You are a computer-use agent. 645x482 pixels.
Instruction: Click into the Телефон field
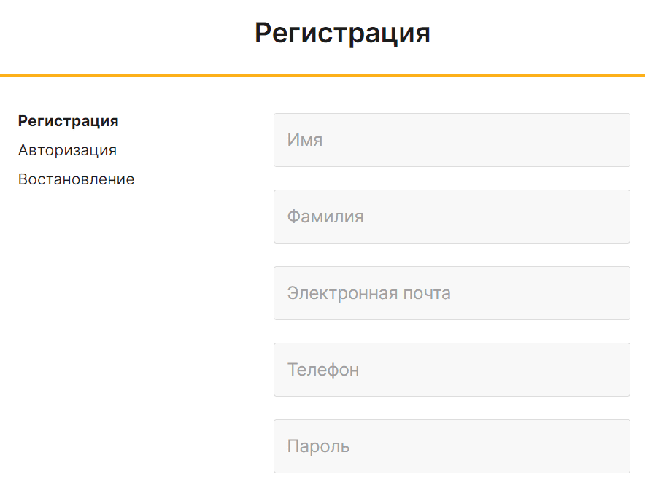452,370
